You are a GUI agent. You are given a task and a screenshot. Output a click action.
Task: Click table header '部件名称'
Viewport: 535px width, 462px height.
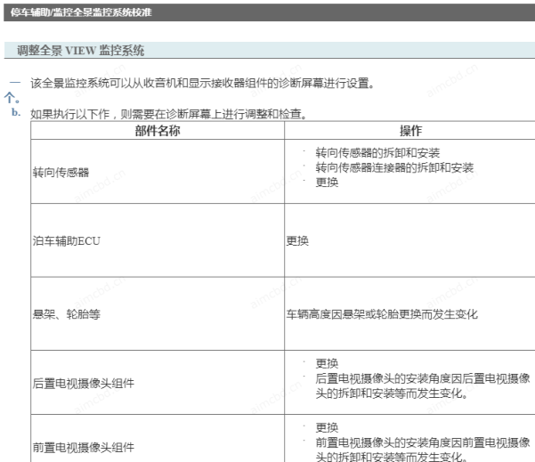click(158, 131)
